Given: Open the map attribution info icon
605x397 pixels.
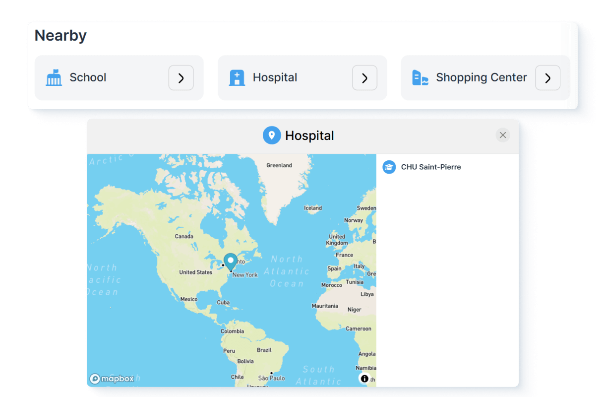Looking at the screenshot, I should tap(364, 379).
